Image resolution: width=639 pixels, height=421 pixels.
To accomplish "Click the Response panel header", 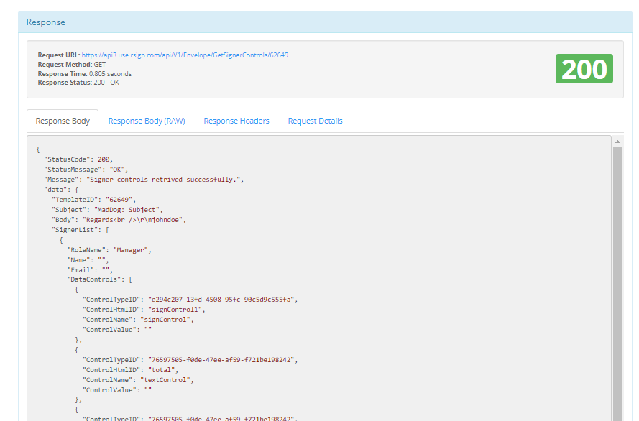I will pos(45,22).
